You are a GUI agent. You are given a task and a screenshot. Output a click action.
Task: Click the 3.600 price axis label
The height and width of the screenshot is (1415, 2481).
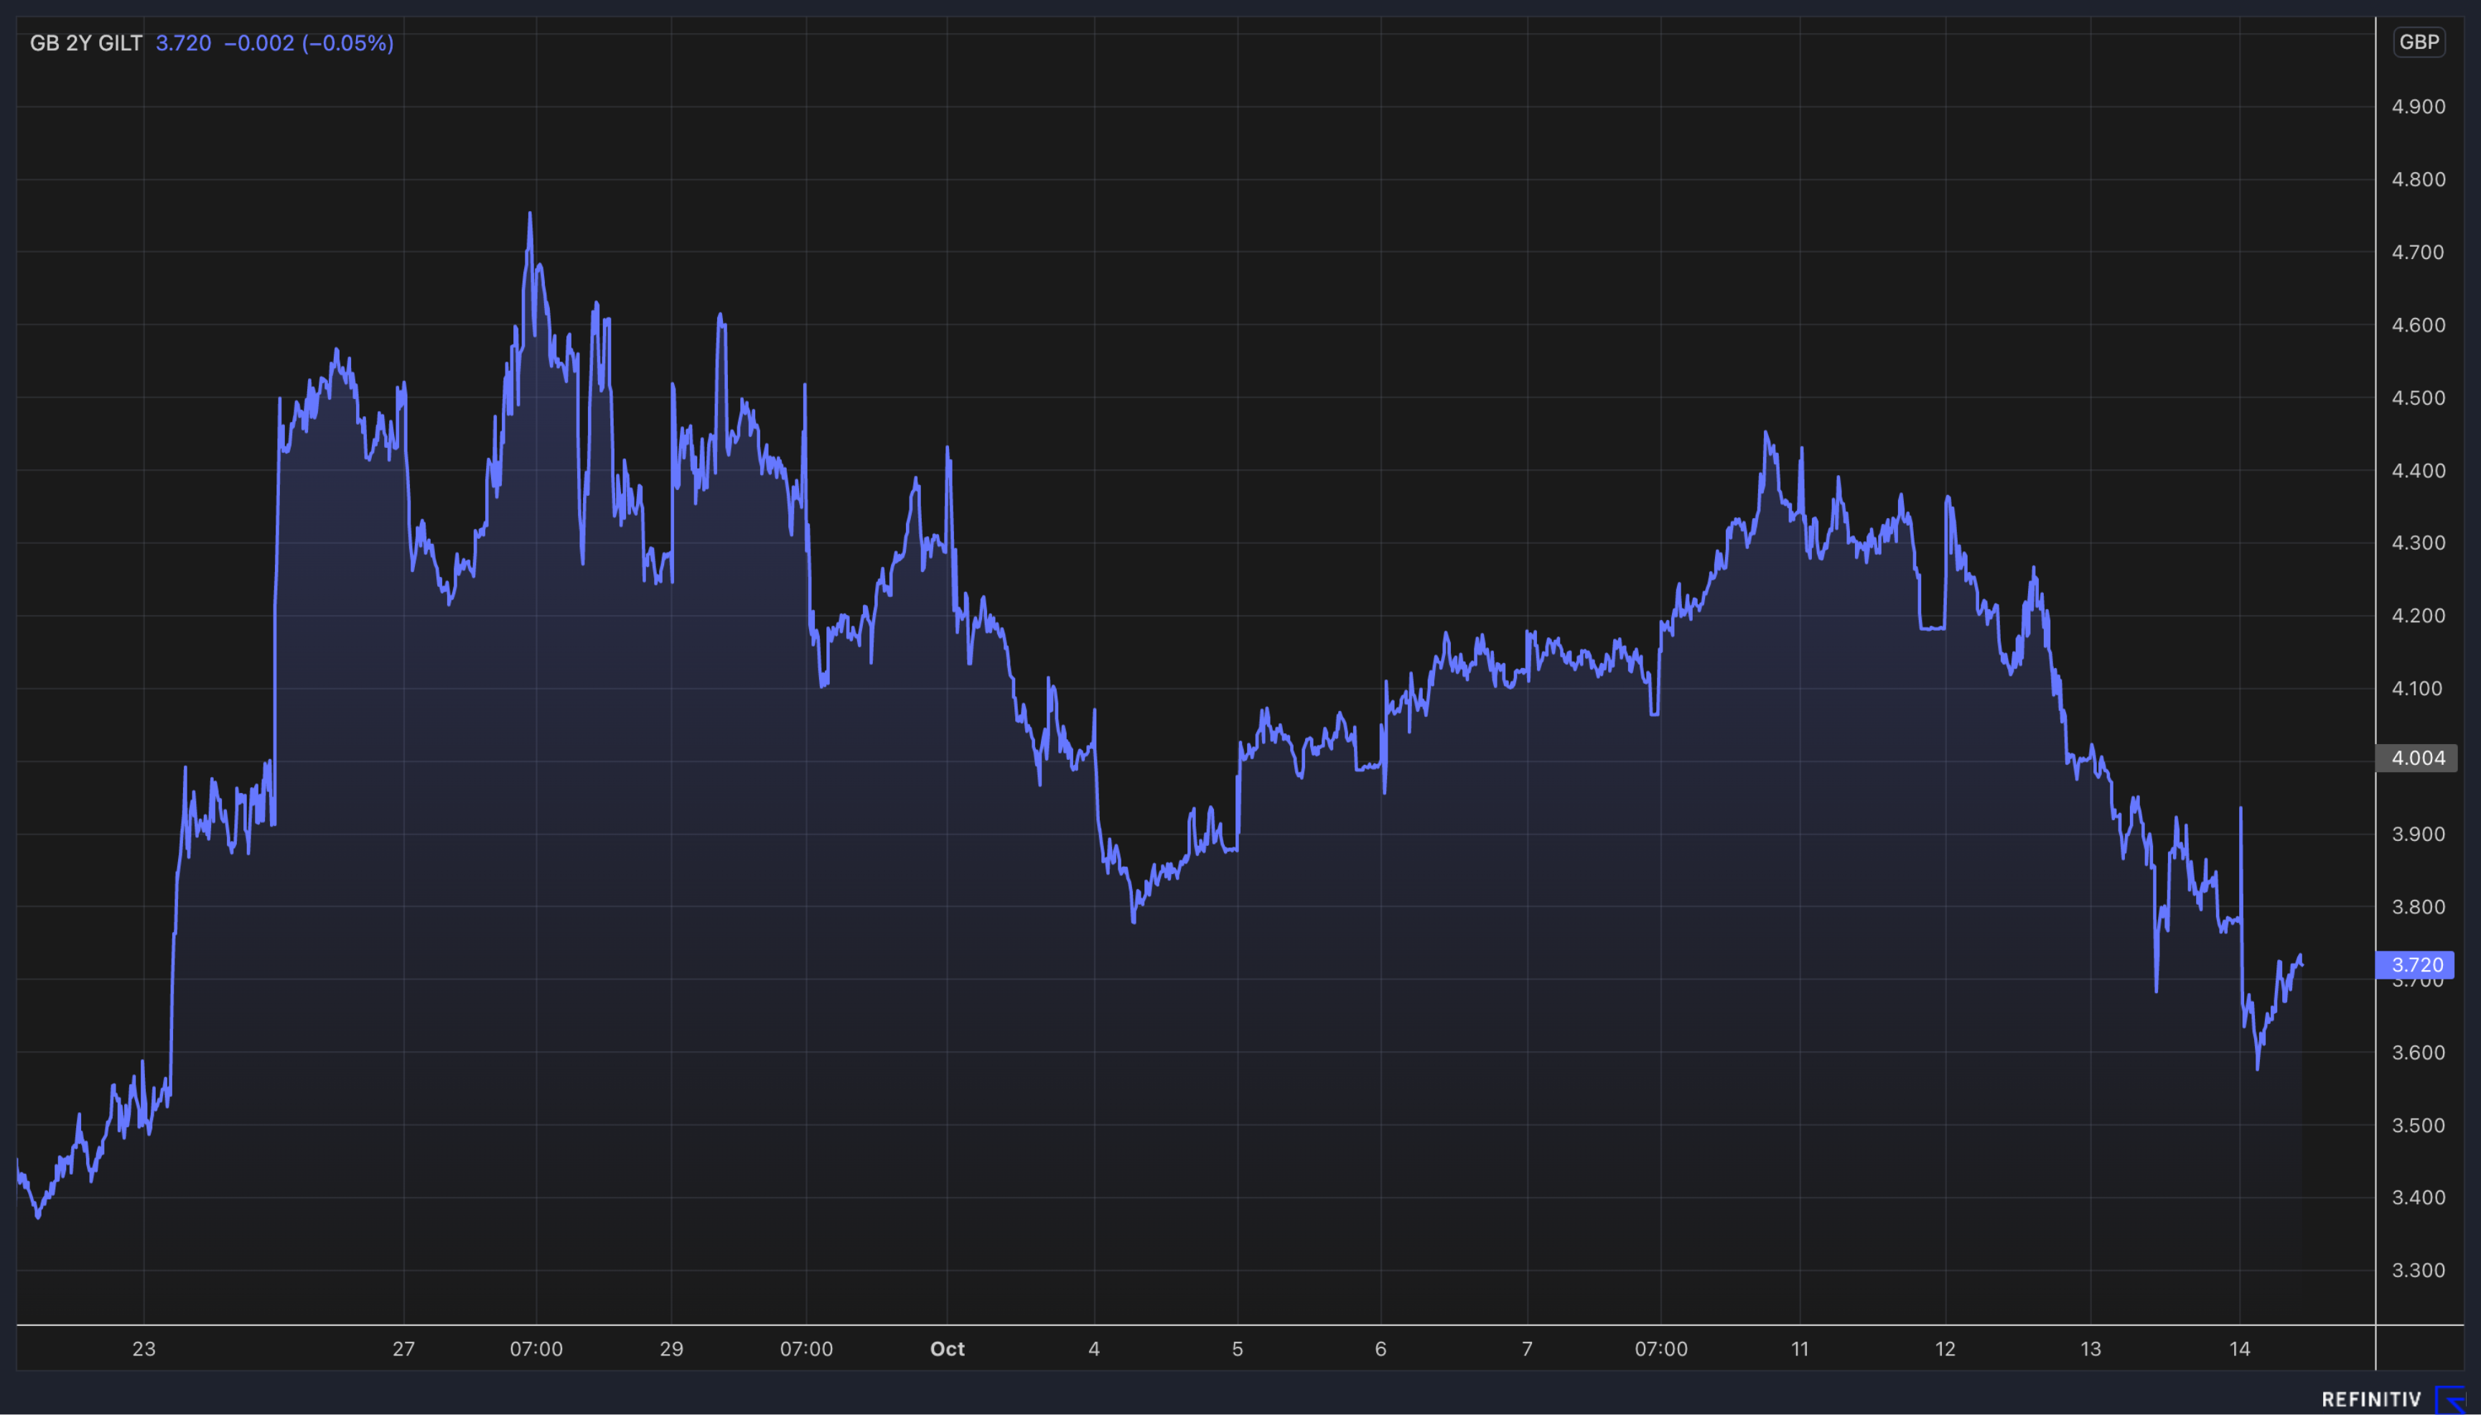click(x=2419, y=1053)
